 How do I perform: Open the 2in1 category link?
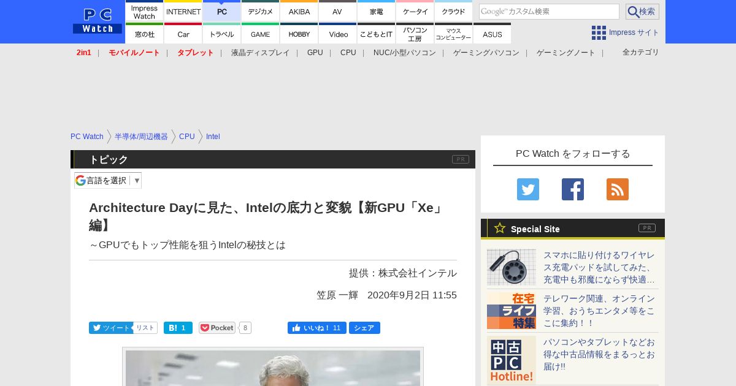point(84,53)
